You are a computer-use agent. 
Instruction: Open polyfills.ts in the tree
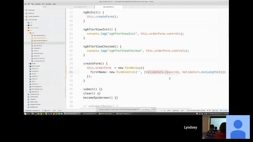coord(35,76)
